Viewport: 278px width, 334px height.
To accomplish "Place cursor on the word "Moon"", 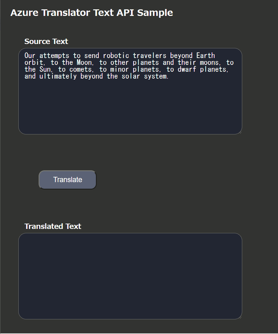I will pyautogui.click(x=84, y=63).
